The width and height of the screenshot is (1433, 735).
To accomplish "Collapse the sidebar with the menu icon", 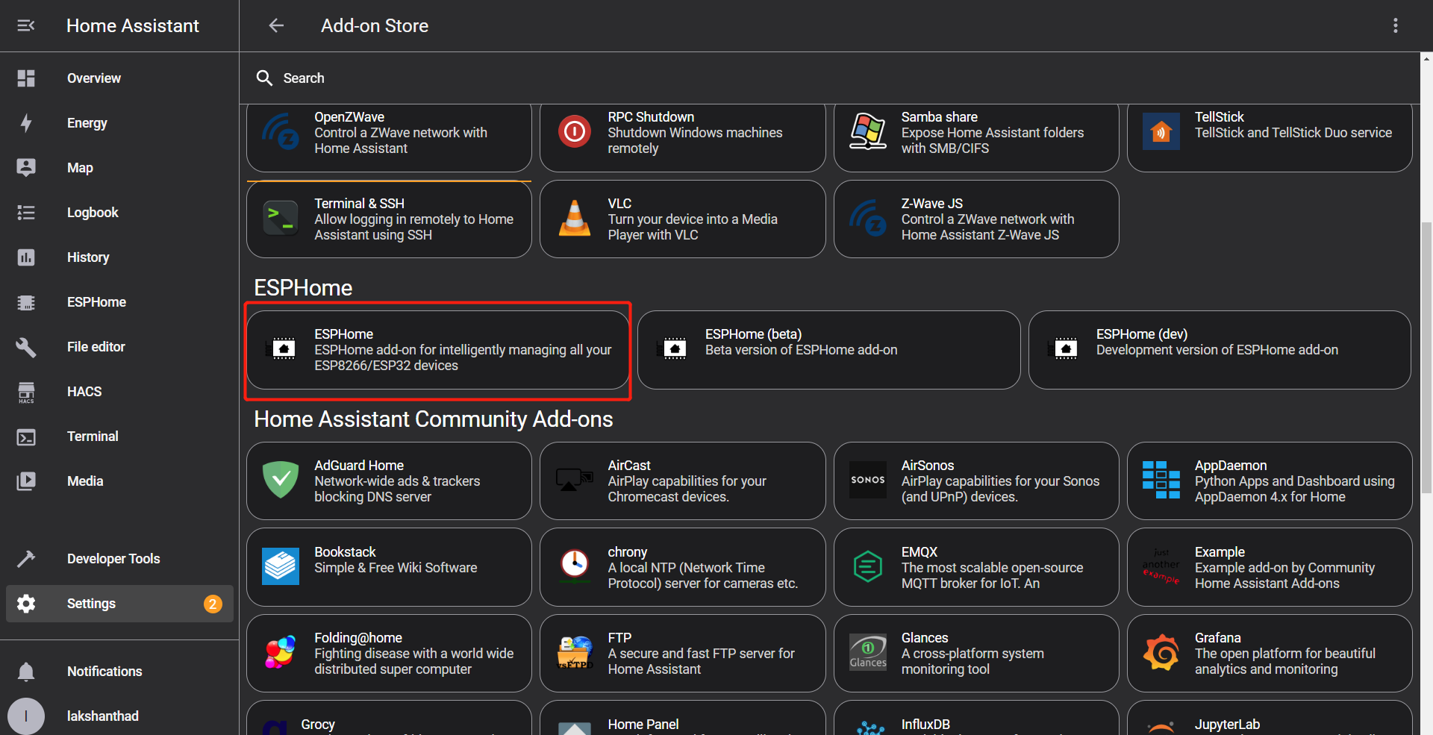I will coord(26,26).
